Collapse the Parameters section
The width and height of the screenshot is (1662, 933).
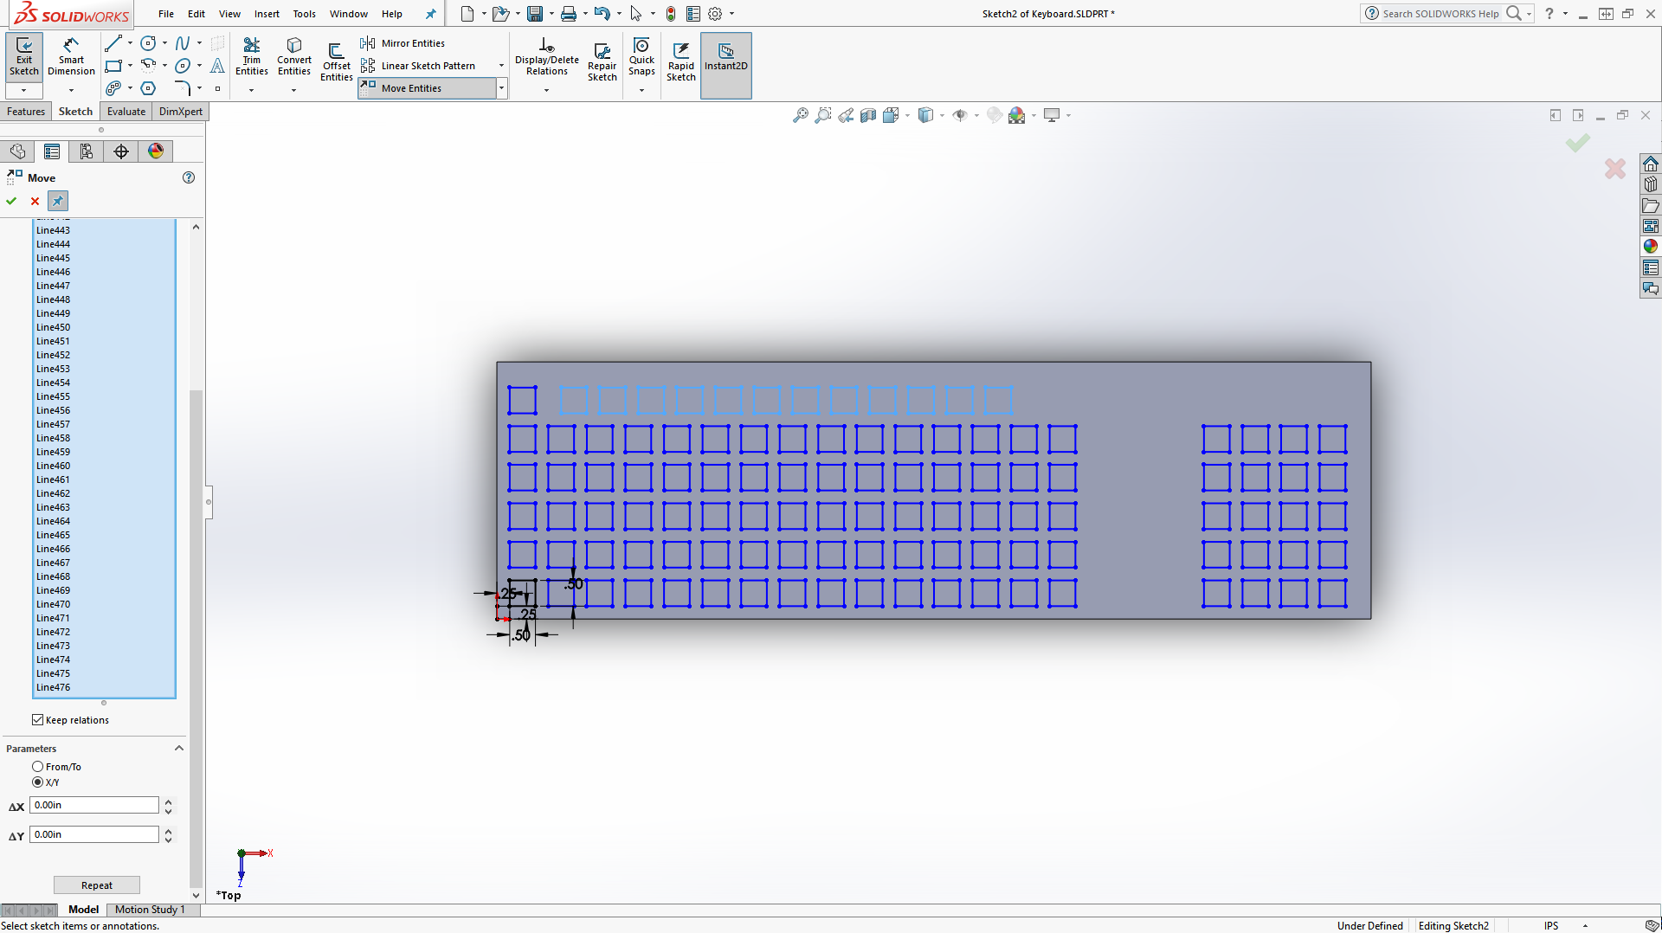[179, 749]
